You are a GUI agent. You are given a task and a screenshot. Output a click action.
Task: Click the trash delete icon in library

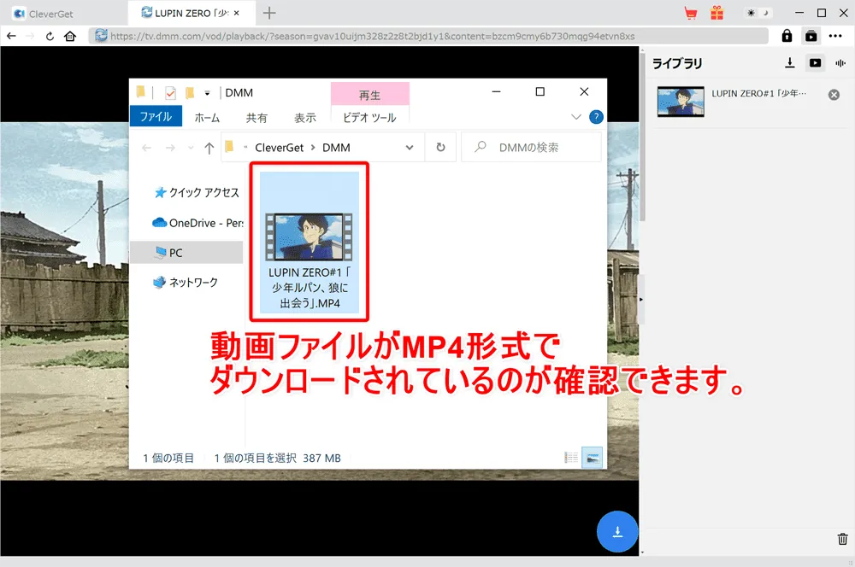(842, 539)
